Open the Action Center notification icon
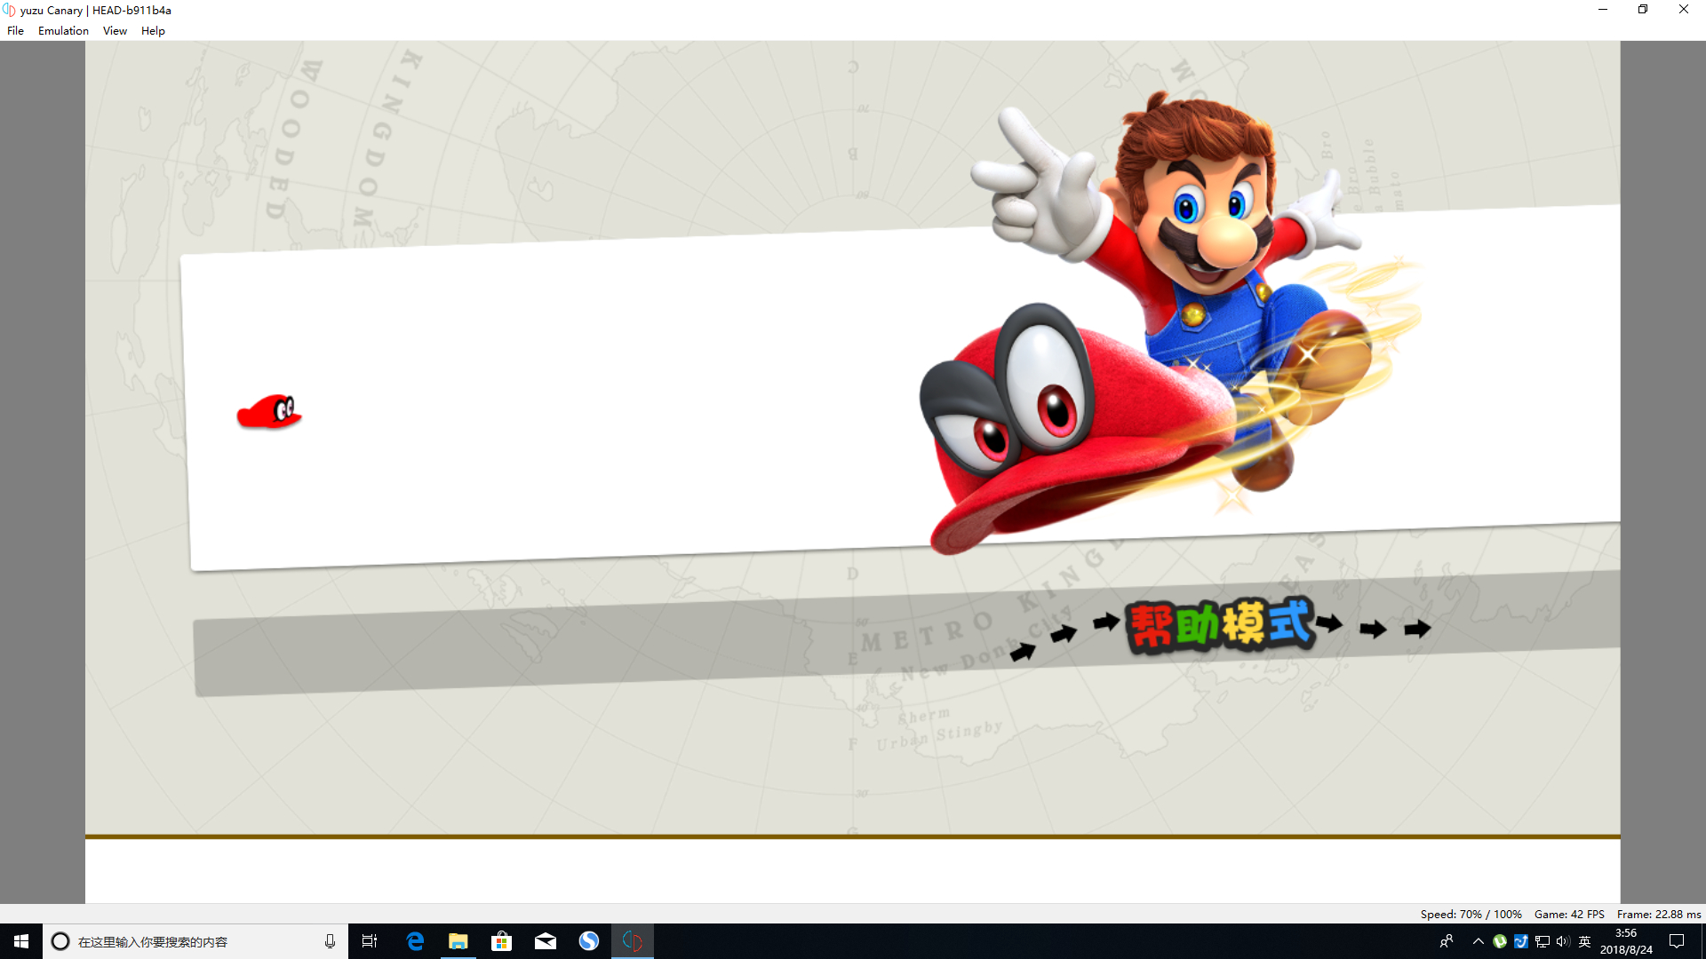1706x959 pixels. coord(1677,941)
